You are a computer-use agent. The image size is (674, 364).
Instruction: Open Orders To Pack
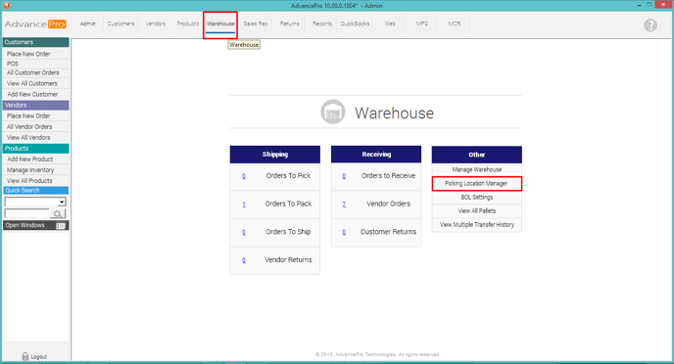(288, 204)
